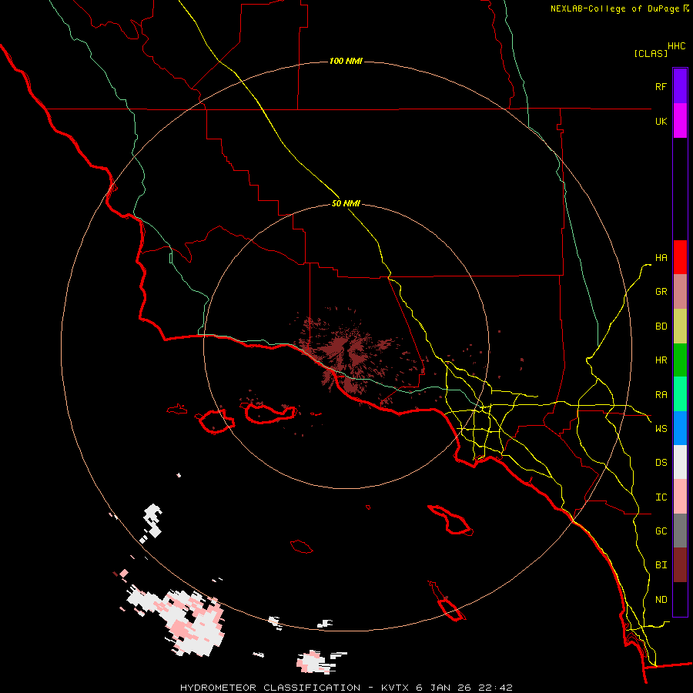Select the BD yellow legend block

coord(680,326)
